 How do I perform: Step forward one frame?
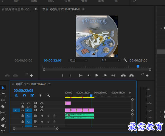pos(105,75)
